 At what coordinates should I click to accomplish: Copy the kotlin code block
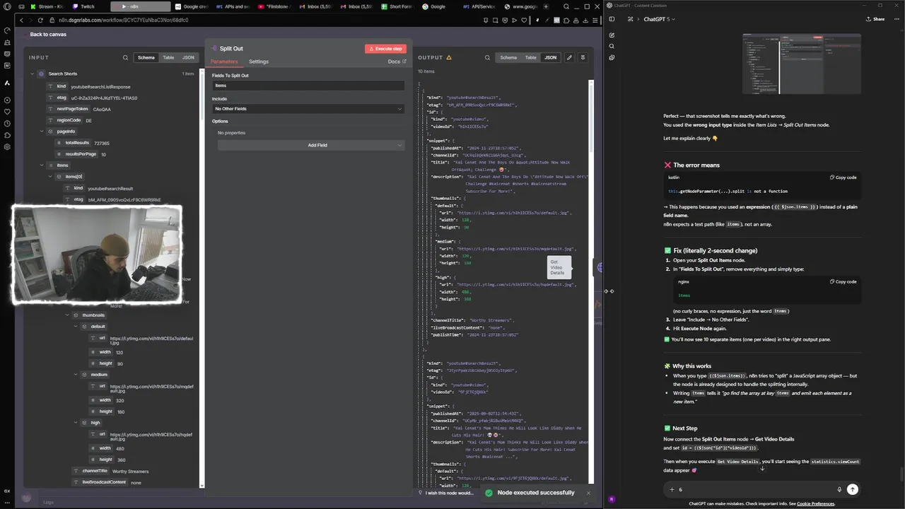click(843, 177)
